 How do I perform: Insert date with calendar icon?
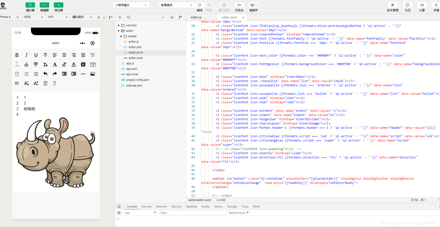tap(93, 64)
